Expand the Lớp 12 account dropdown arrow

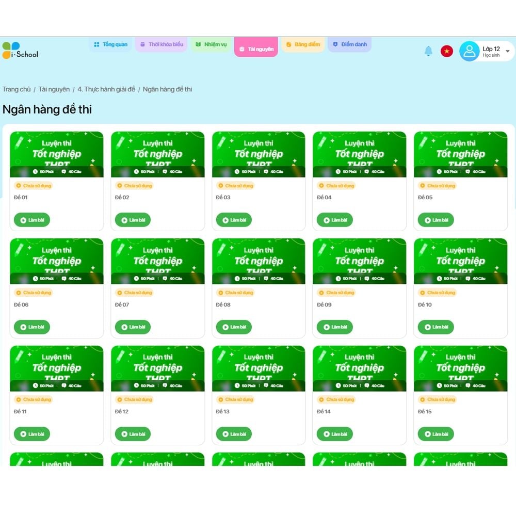tap(507, 51)
